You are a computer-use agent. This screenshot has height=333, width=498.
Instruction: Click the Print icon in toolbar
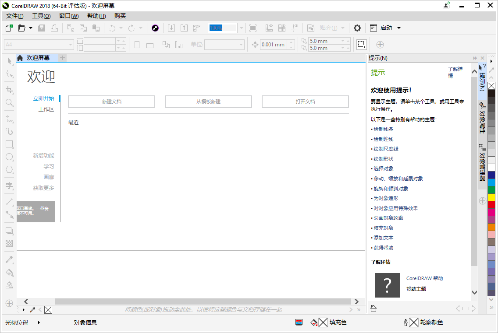coord(54,28)
